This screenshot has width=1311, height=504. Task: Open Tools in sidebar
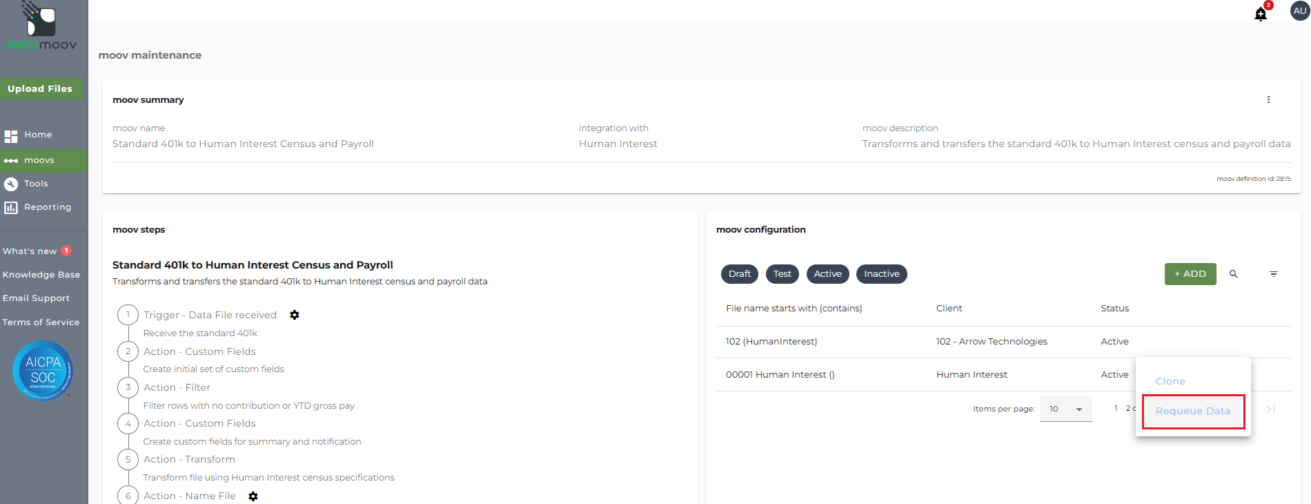tap(36, 184)
